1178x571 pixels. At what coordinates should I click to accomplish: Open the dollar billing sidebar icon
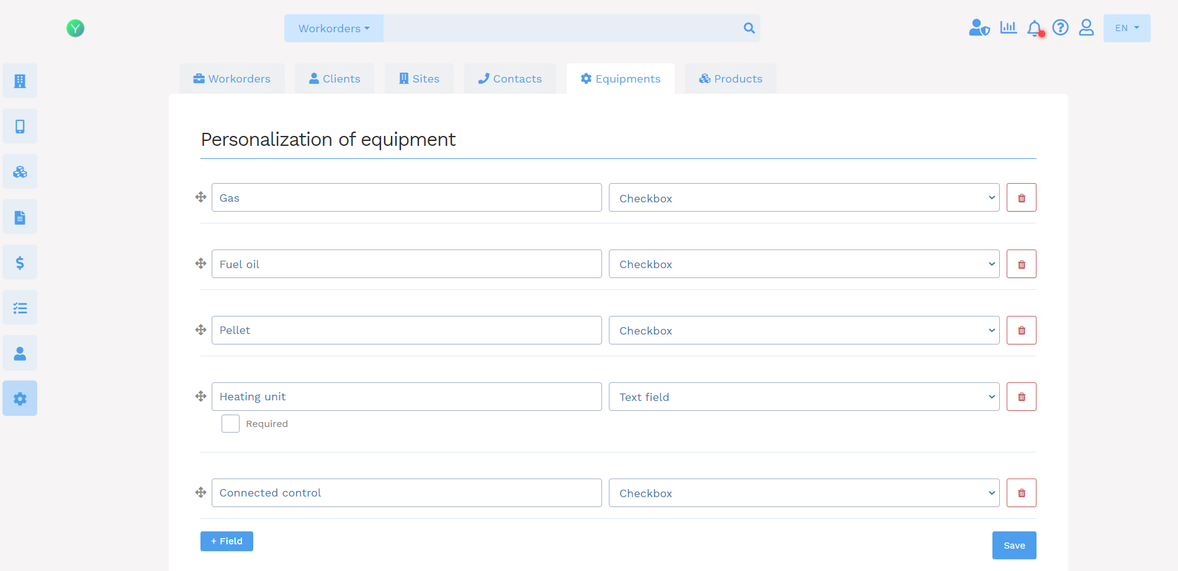(20, 262)
